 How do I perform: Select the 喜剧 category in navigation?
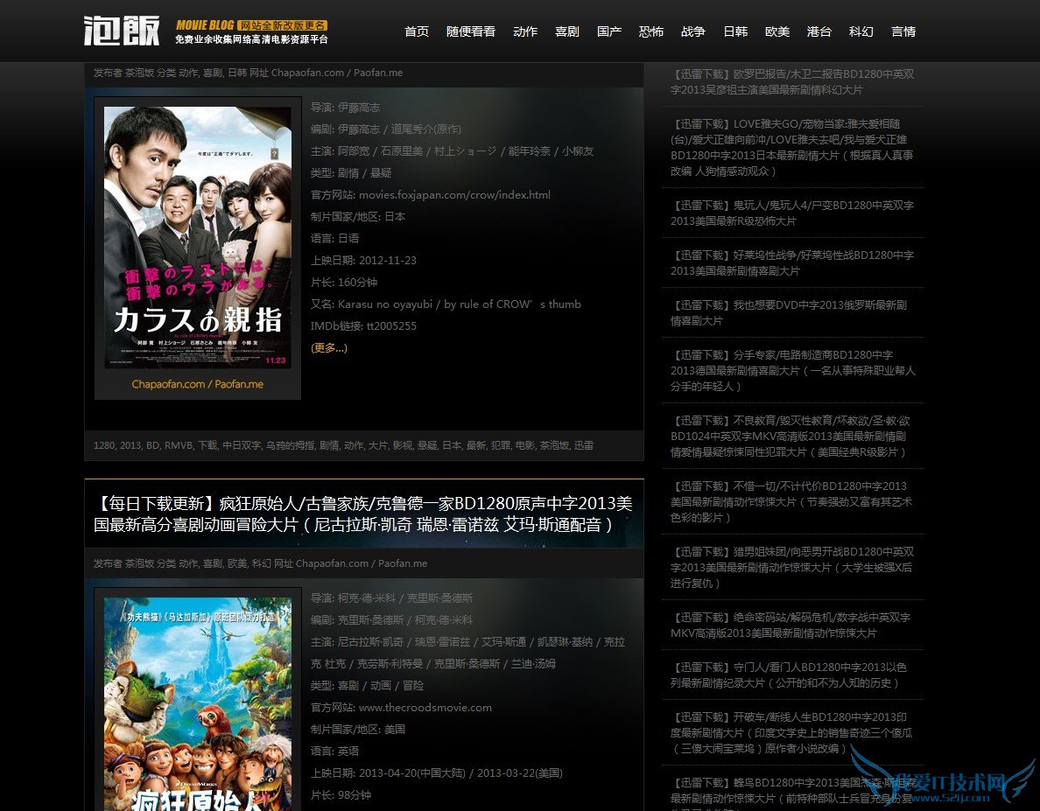(567, 31)
